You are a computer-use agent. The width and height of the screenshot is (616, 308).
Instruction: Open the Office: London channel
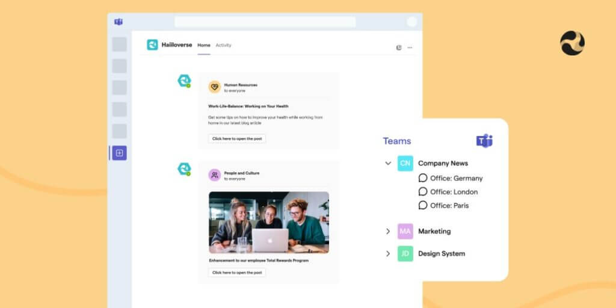pos(454,192)
